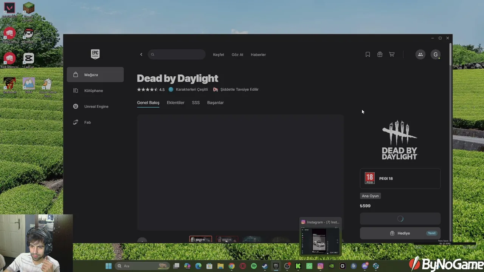Switch to the Genel Bakış tab
The height and width of the screenshot is (272, 484).
(148, 103)
